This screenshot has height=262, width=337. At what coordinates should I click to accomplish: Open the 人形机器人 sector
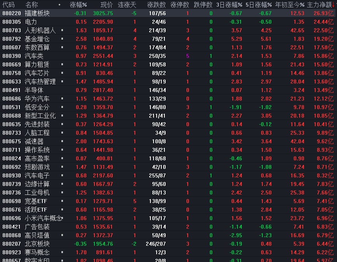(40, 31)
